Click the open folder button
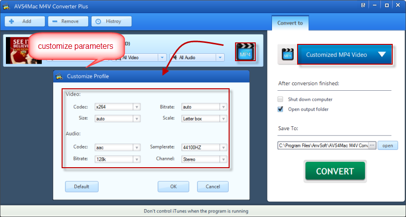Screen dimensions: 406x217 coord(388,145)
